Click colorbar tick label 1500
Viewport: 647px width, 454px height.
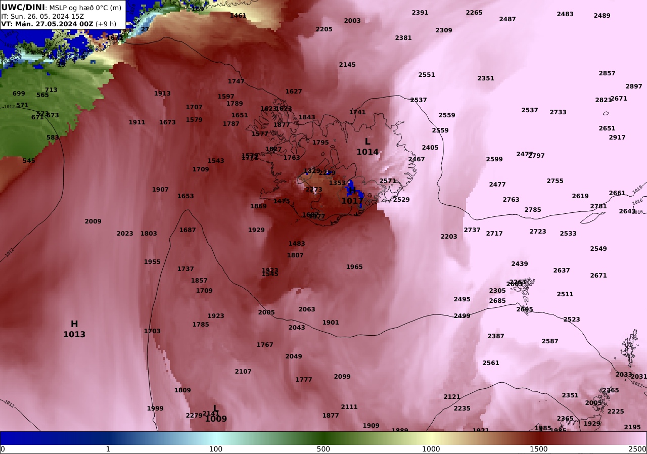(x=539, y=449)
